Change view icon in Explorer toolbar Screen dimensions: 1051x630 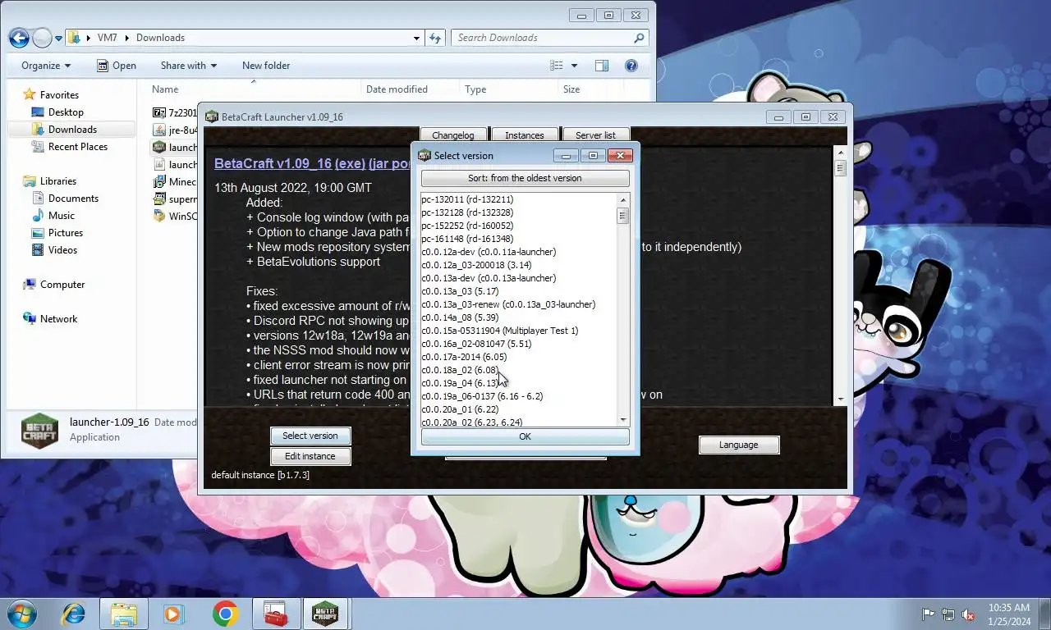pyautogui.click(x=557, y=66)
